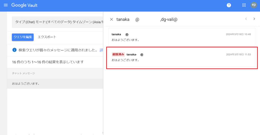The height and width of the screenshot is (135, 260).
Task: Open the help question mark icon
Action: (229, 5)
